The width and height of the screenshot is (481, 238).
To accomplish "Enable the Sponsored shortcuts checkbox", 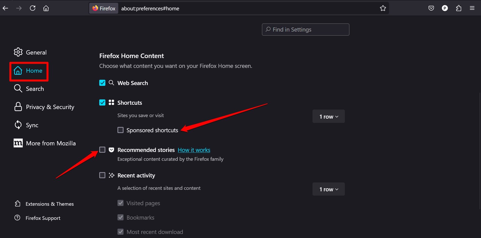I will pos(121,130).
